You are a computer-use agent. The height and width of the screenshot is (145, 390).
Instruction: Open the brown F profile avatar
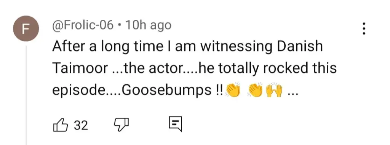point(26,28)
